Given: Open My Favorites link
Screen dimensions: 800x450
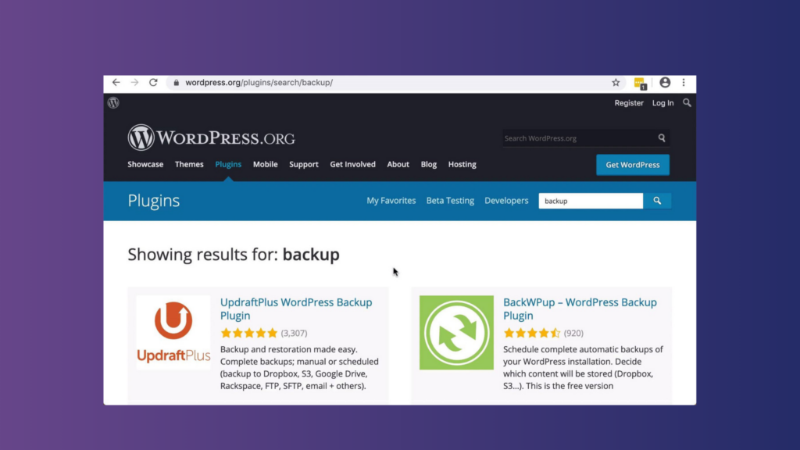Looking at the screenshot, I should [x=391, y=201].
